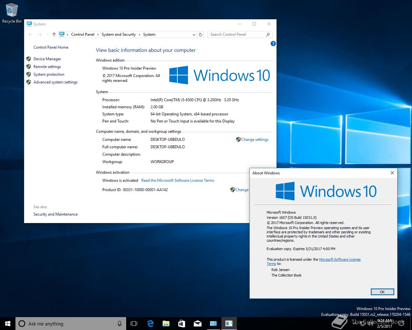412x330 pixels.
Task: Click the Intel Core i5-6500 processor text
Action: tap(195, 100)
